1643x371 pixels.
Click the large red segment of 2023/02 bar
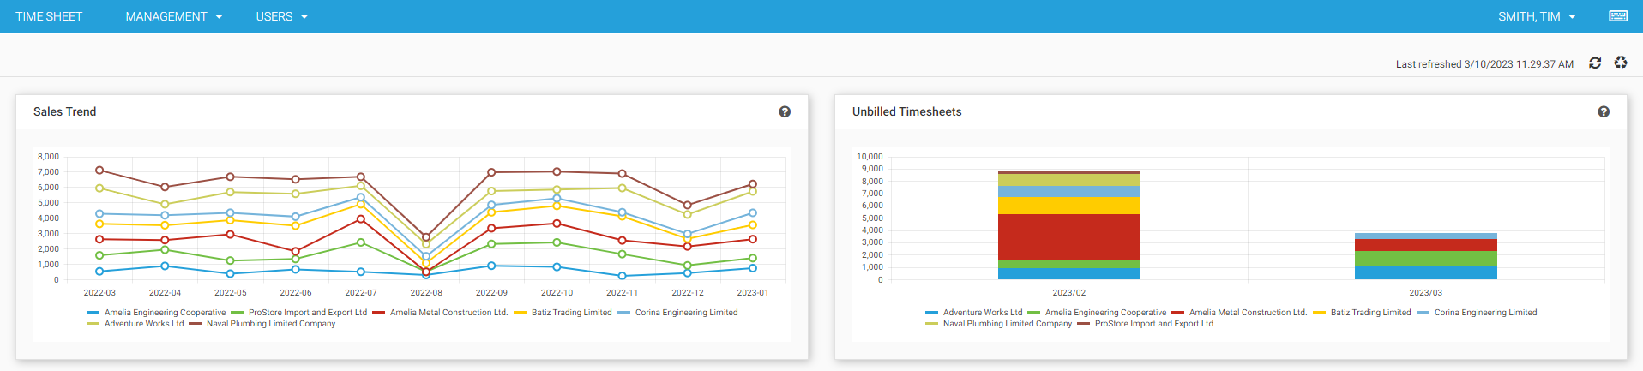(x=1069, y=237)
